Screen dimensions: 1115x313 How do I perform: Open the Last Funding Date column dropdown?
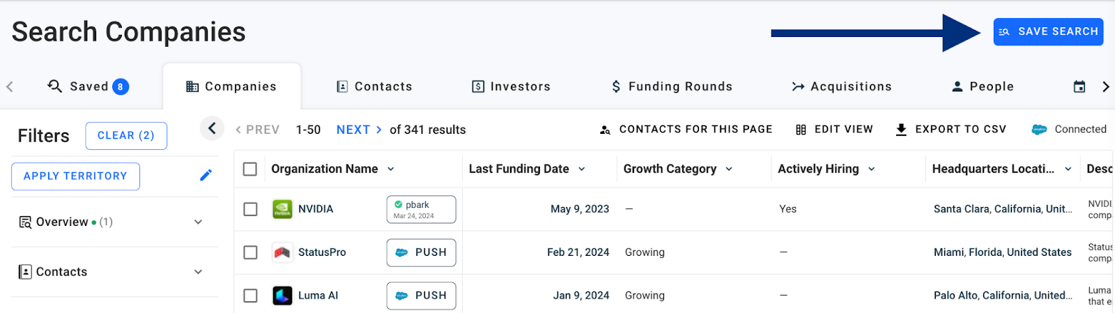click(x=582, y=169)
